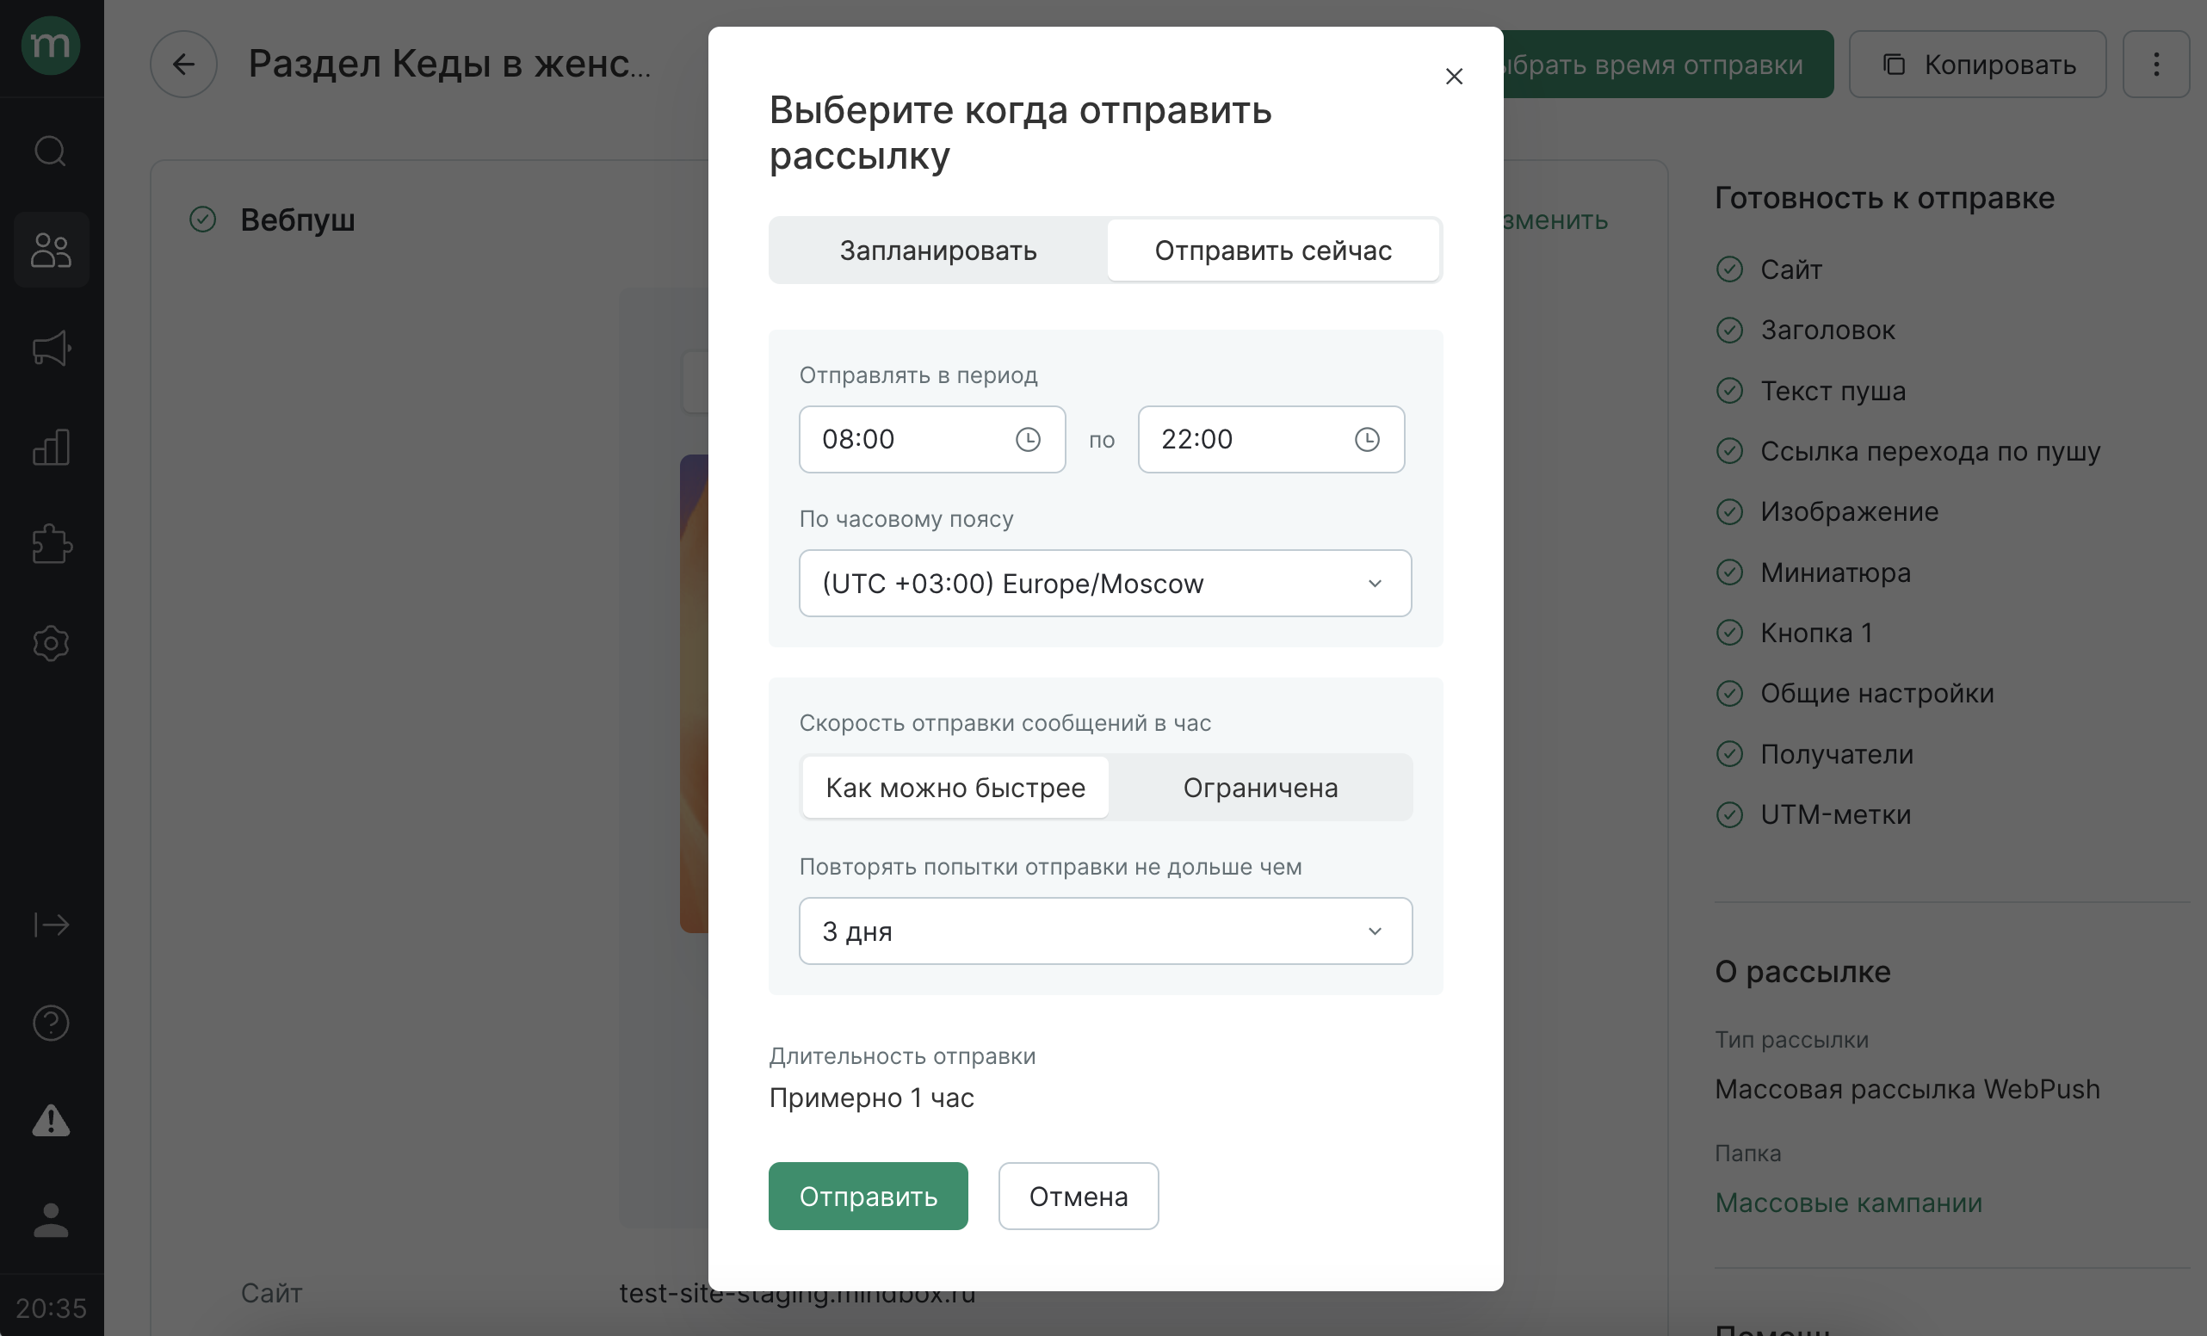Click the check icon next to Получатели
2207x1336 pixels.
(x=1729, y=754)
